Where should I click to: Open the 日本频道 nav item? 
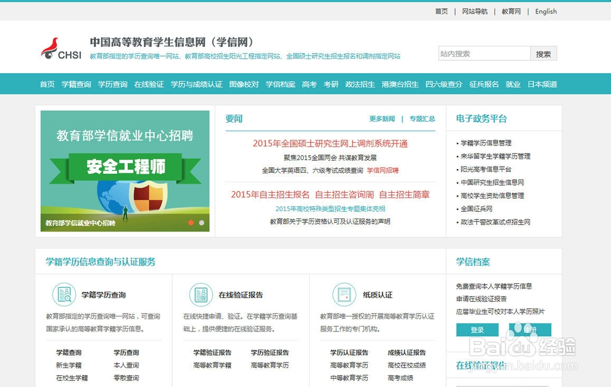[542, 84]
